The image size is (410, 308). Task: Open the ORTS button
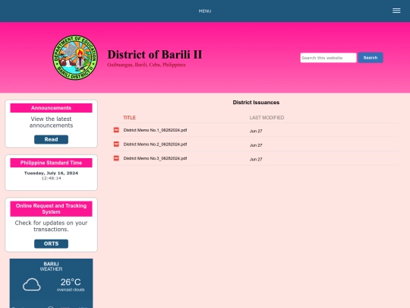click(x=52, y=243)
